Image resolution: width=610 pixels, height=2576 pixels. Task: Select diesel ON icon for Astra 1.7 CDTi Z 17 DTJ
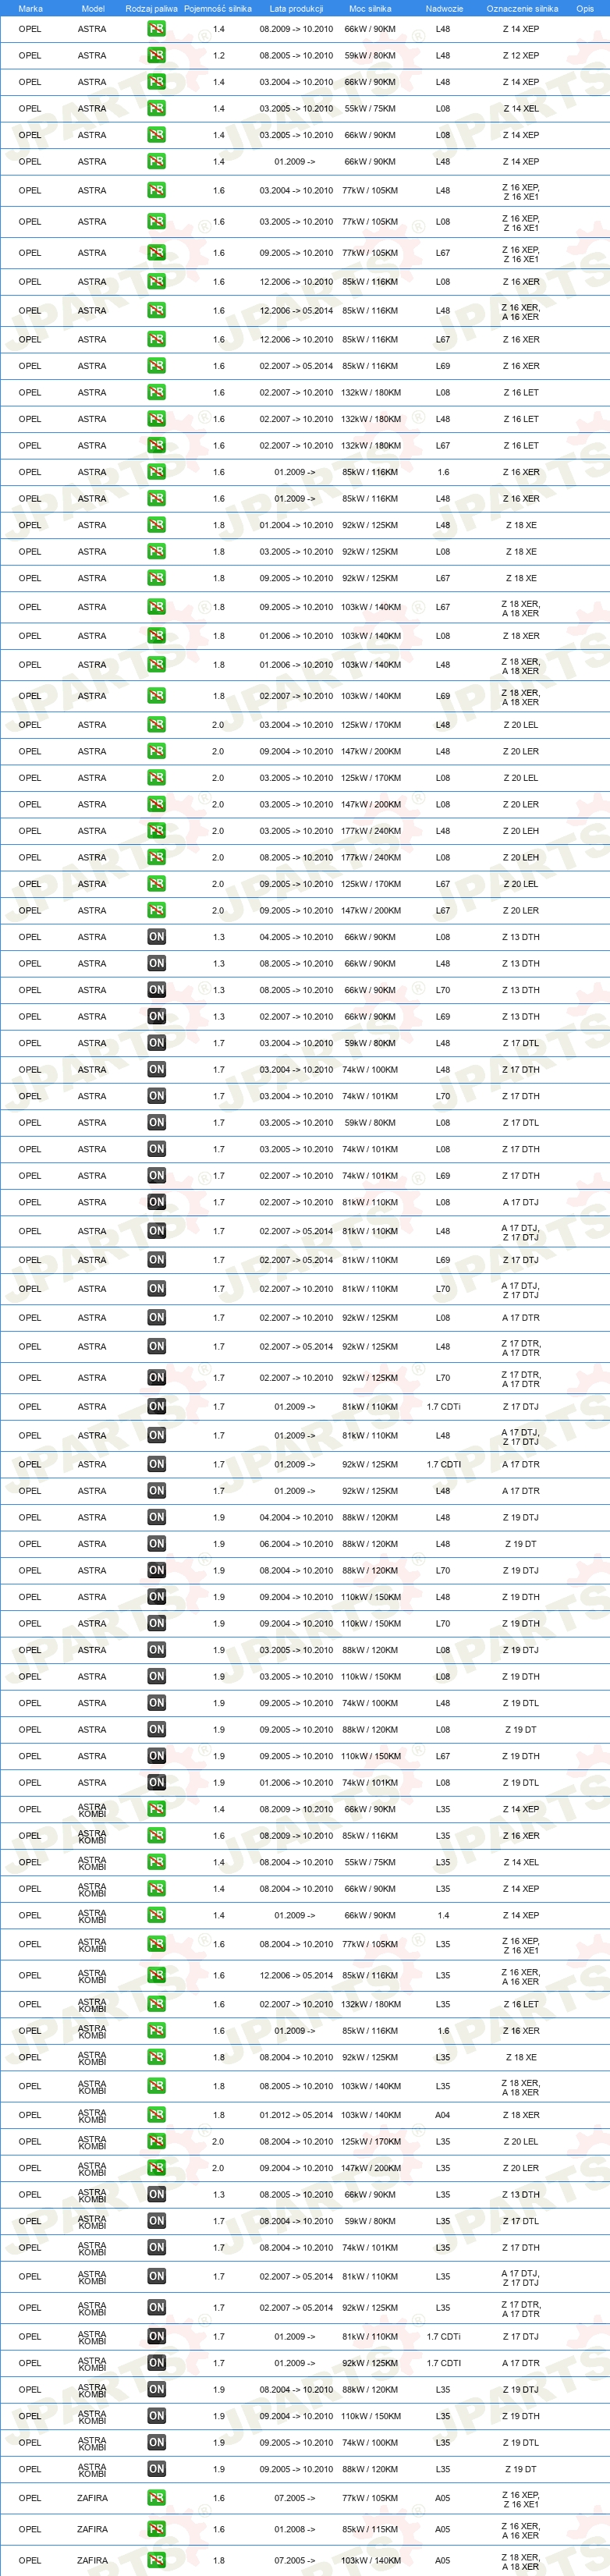tap(156, 1407)
